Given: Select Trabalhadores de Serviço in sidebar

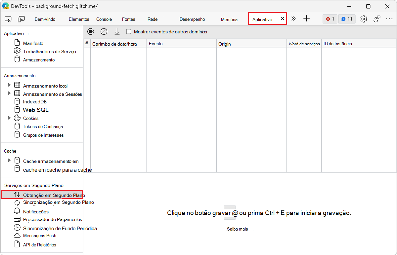Looking at the screenshot, I should point(49,52).
